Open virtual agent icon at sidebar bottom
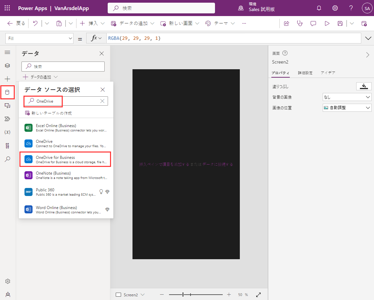Screen dimensions: 374x300 (8, 295)
